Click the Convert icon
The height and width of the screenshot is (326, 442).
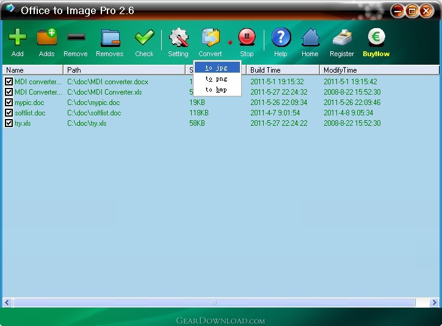tap(211, 37)
